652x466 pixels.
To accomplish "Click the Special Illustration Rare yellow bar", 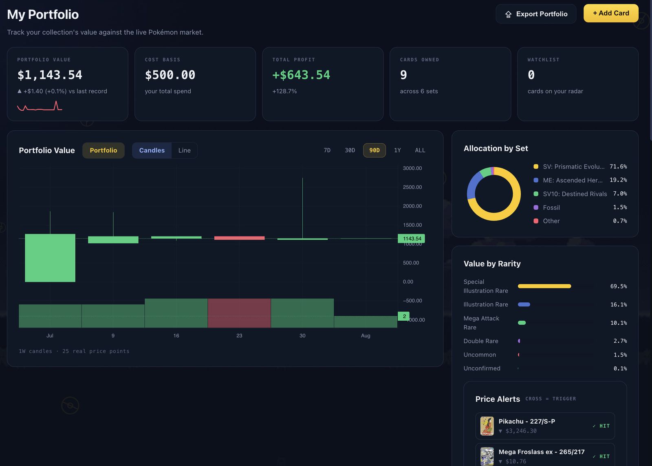I will (544, 286).
